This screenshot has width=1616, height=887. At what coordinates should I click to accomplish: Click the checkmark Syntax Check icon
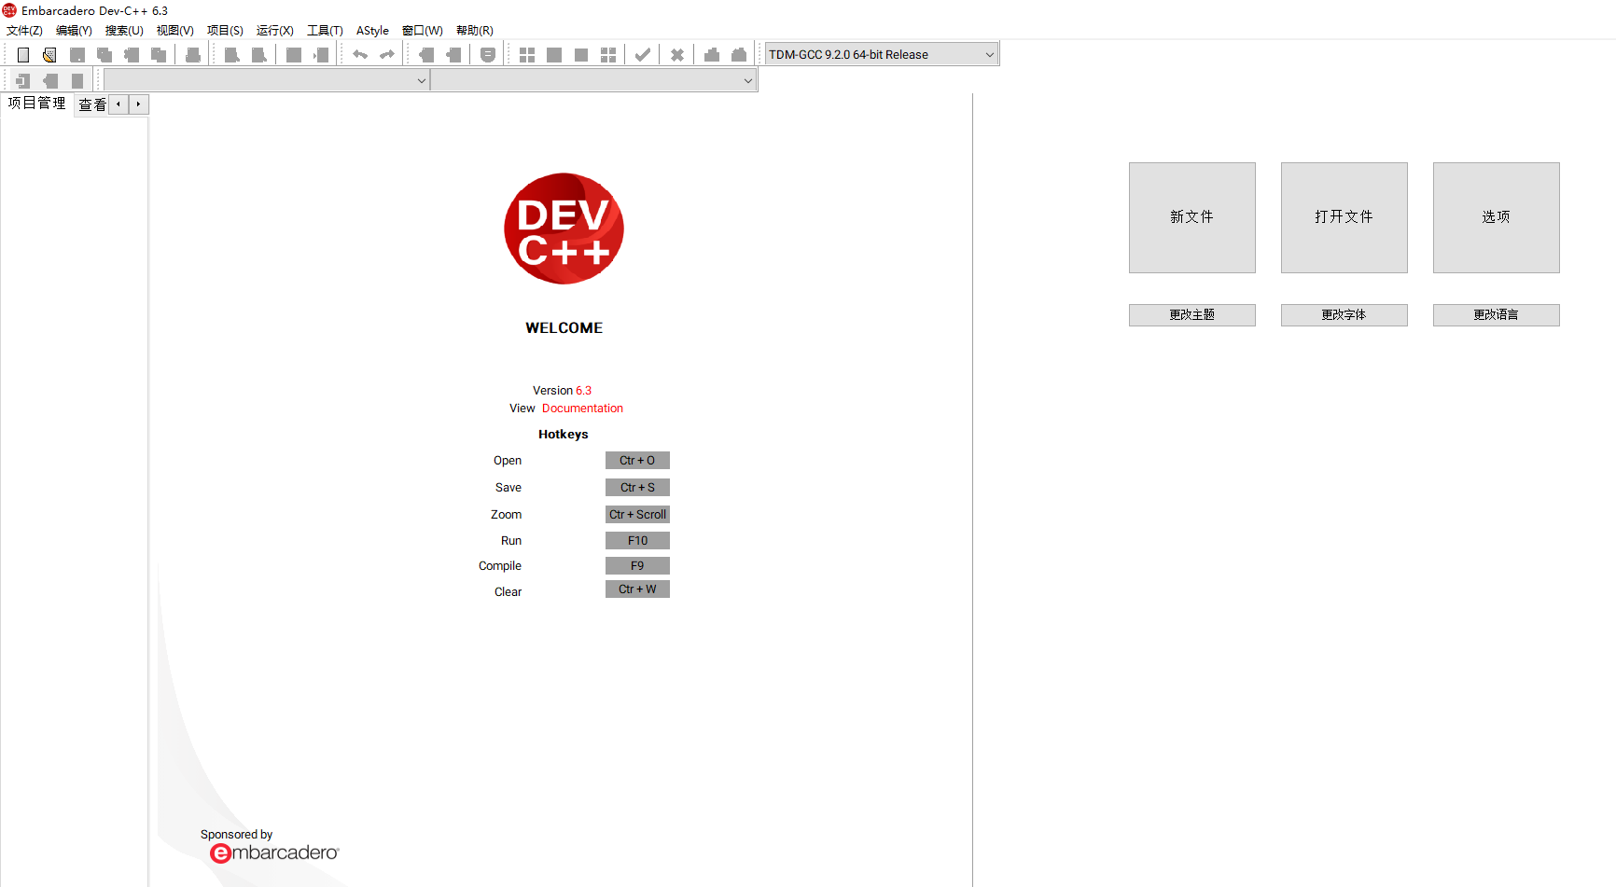(x=643, y=55)
